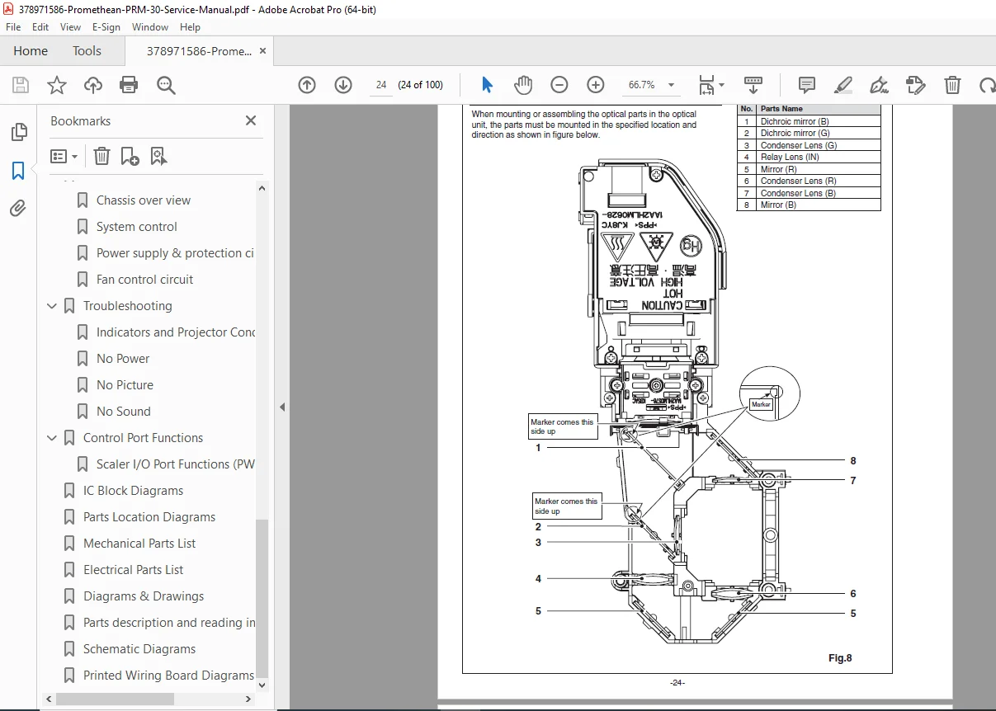Screen dimensions: 996x711
Task: Zoom out with the minus icon
Action: [x=559, y=85]
